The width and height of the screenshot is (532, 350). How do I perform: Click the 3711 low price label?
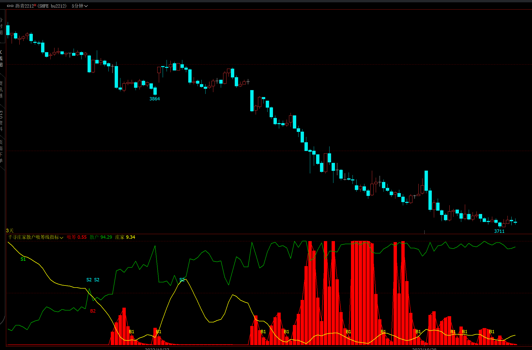[x=499, y=231]
